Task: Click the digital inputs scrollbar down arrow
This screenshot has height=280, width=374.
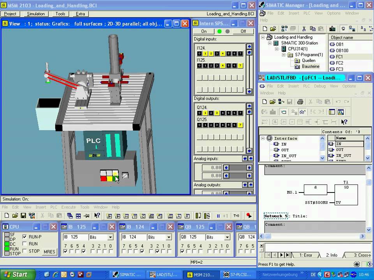Action: coord(249,91)
